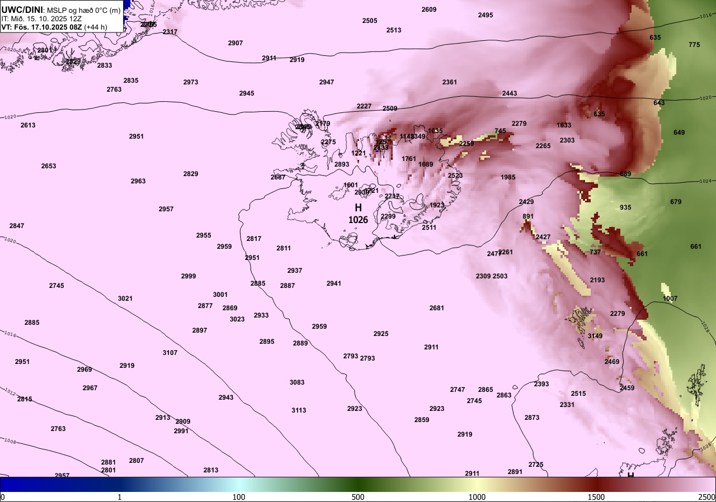Click the 2725 height value
716x502 pixels.
pos(536,465)
